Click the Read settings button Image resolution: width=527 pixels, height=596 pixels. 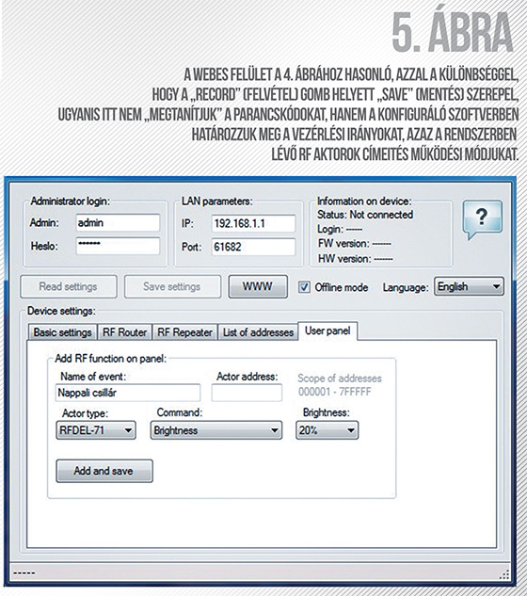coord(69,286)
